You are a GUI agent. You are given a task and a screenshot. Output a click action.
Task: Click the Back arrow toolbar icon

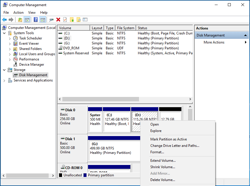point(4,20)
